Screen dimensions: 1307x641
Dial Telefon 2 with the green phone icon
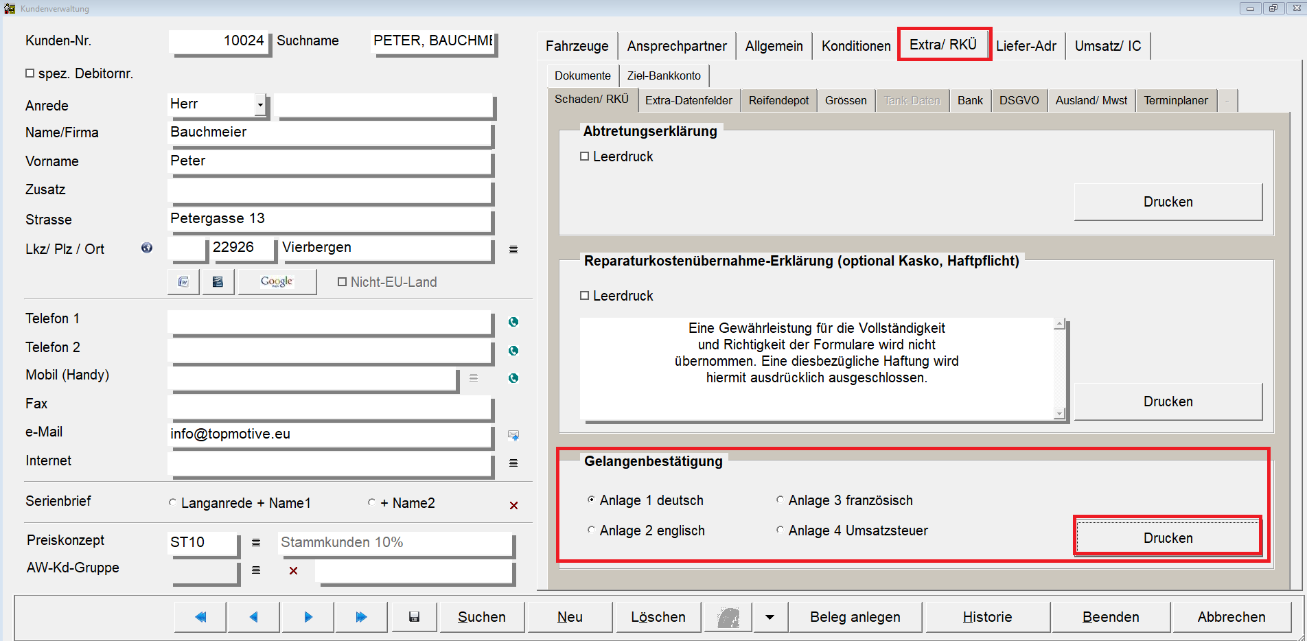click(x=513, y=351)
